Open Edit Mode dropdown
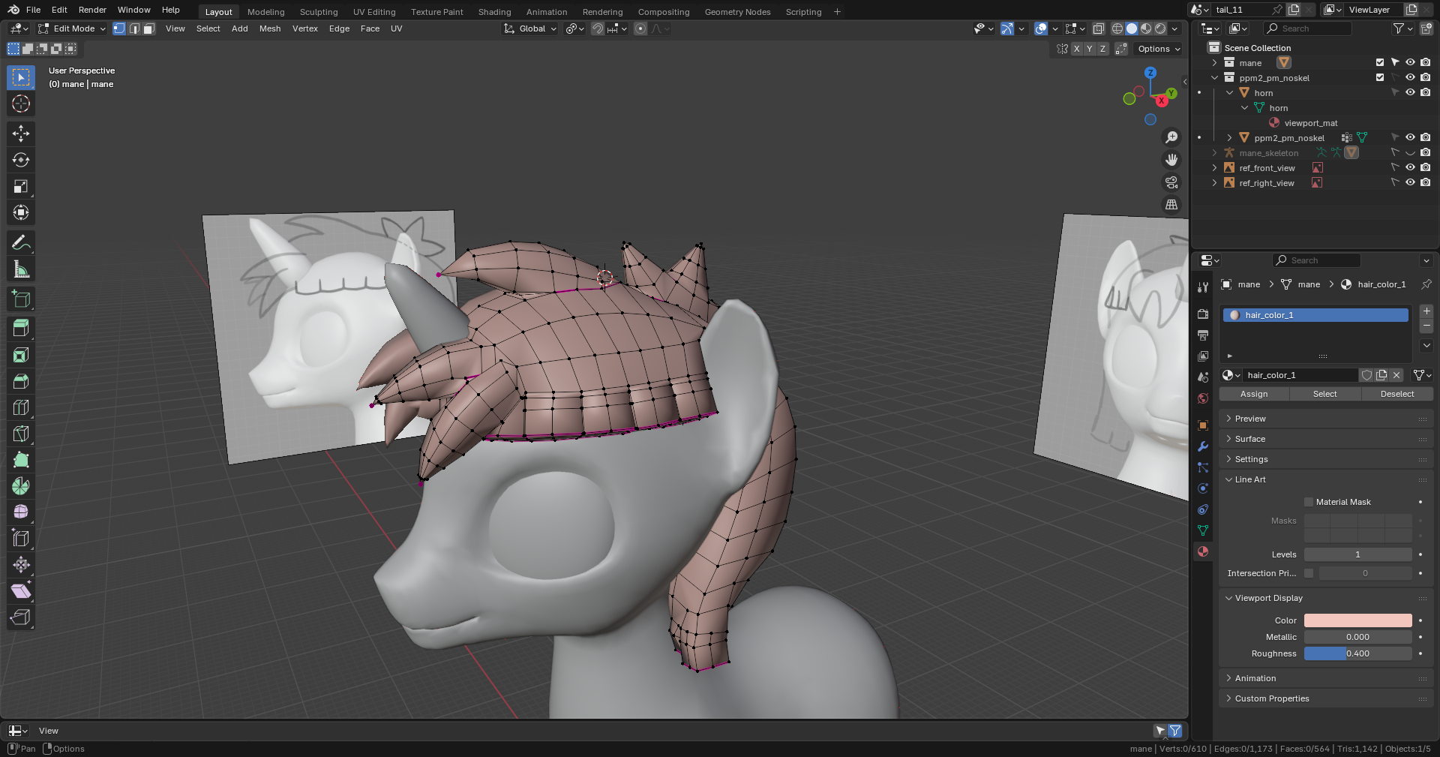 tap(72, 29)
